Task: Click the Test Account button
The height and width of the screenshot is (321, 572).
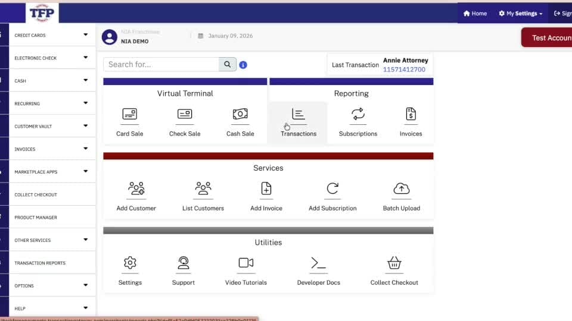Action: pos(547,38)
